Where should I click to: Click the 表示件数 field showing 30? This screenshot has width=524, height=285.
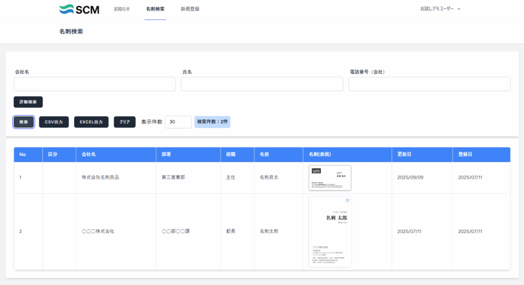click(x=178, y=122)
